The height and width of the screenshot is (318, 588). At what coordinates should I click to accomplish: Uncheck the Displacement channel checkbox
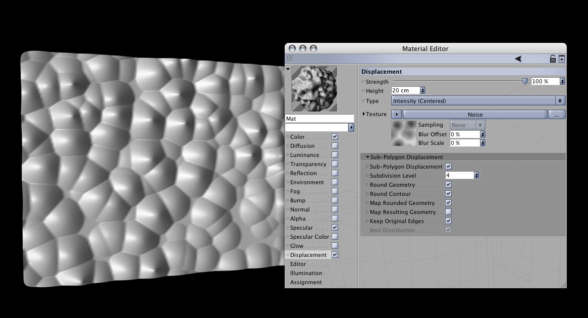(335, 254)
